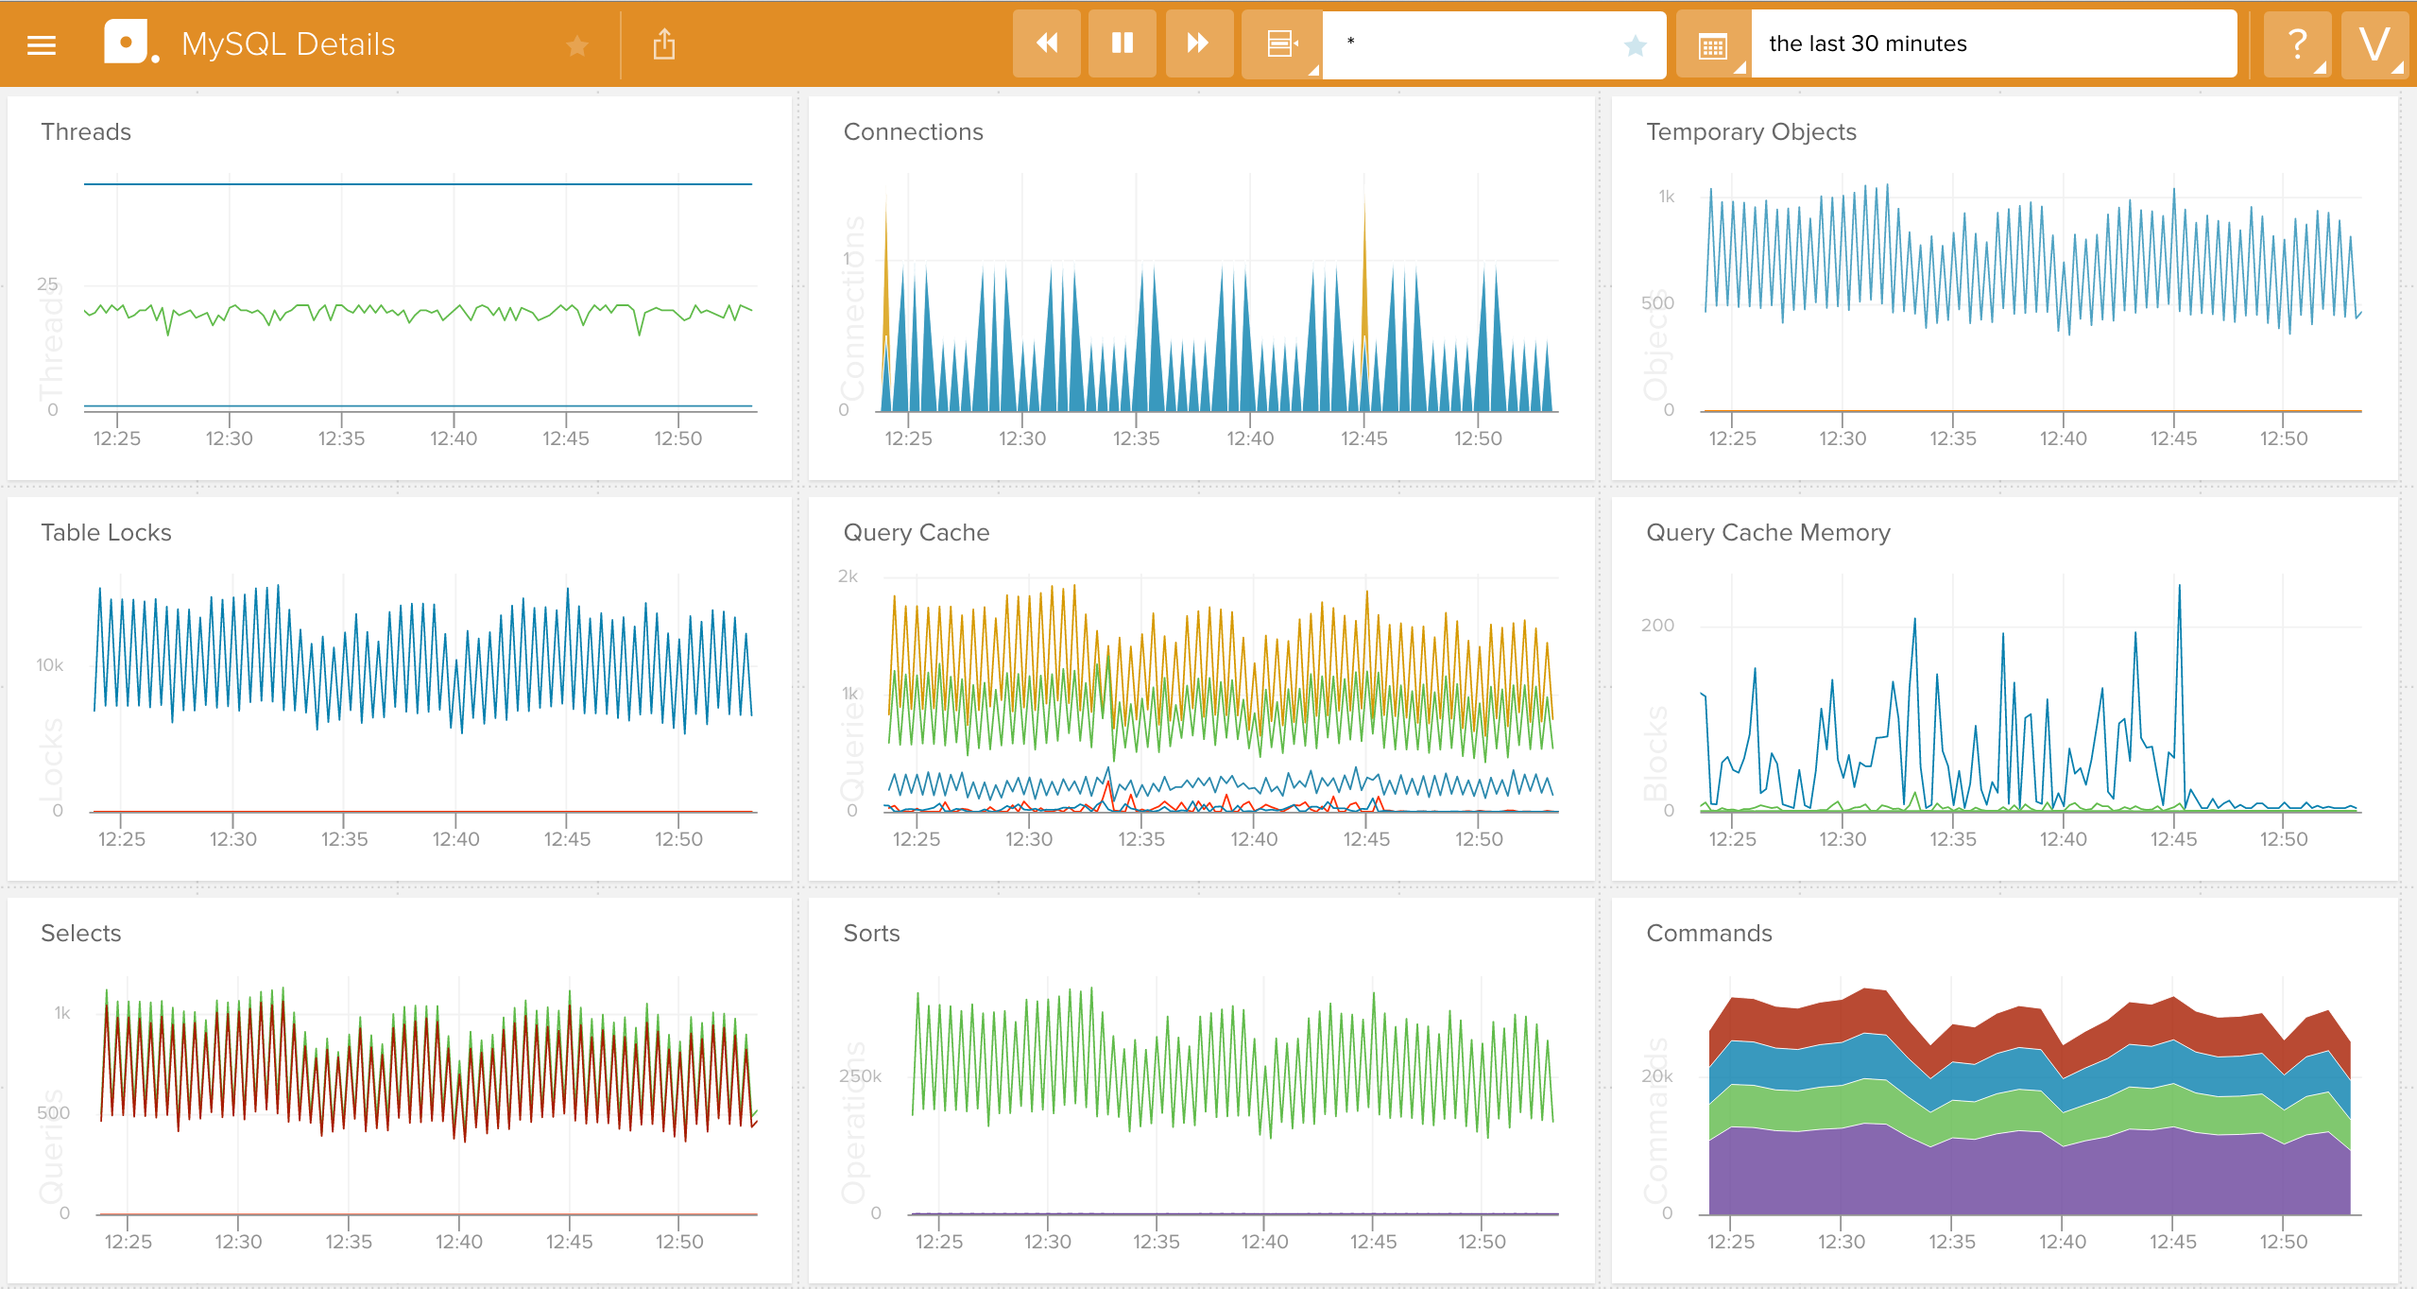Open the hamburger navigation menu
Viewport: 2417px width, 1289px height.
coord(42,44)
